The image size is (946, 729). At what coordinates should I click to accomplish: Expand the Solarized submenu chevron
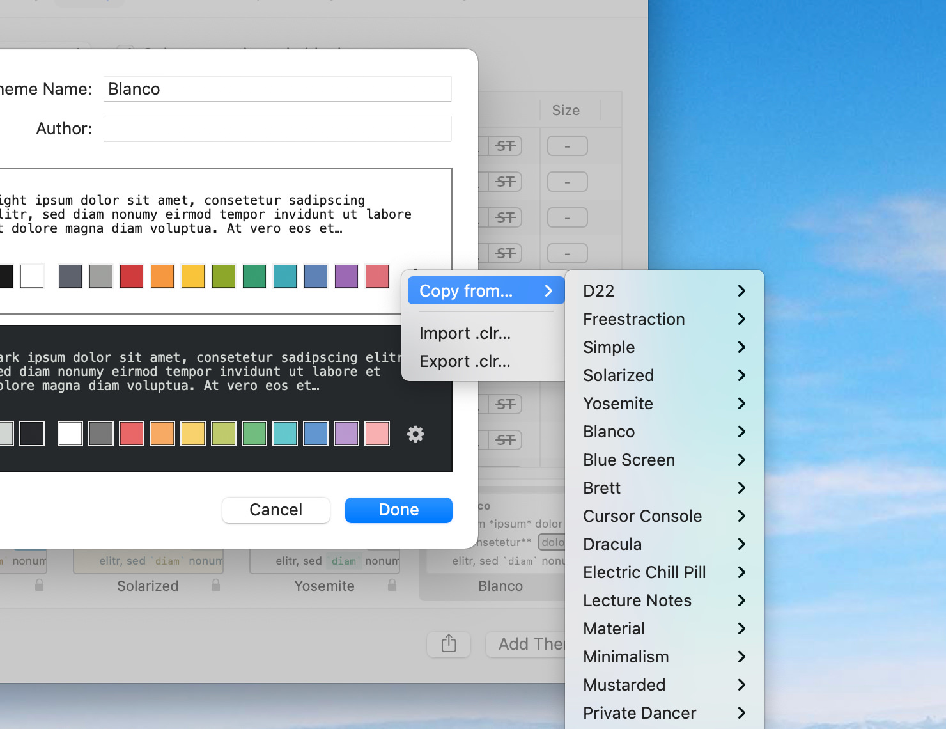(741, 375)
